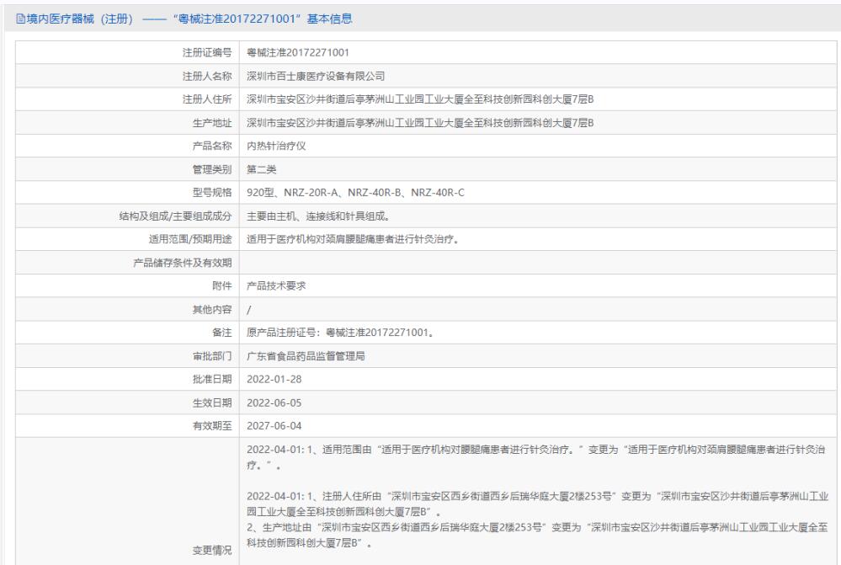Click the registrant name 深圳市百士康医疗设备有限公司
The image size is (841, 565).
[x=316, y=76]
